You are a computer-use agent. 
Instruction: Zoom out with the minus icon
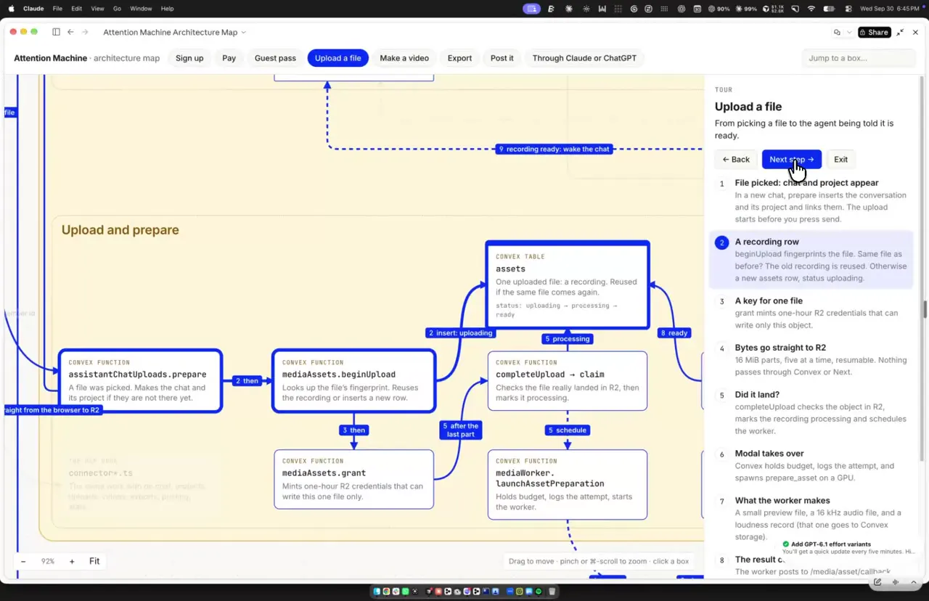click(23, 561)
